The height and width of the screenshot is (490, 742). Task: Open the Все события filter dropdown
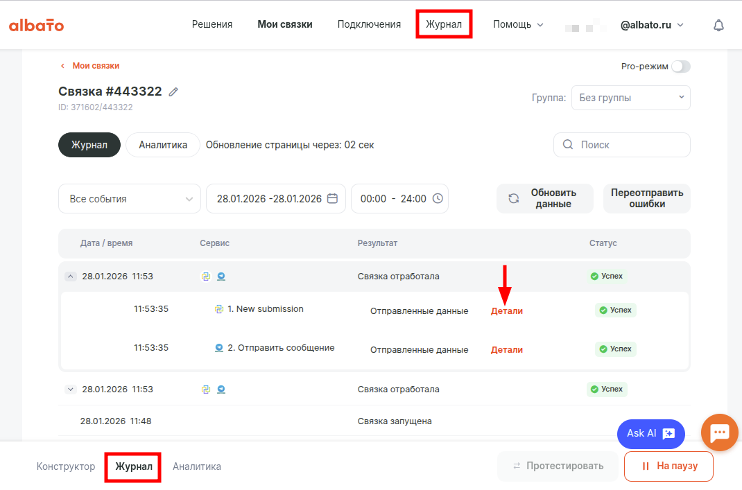[x=130, y=199]
